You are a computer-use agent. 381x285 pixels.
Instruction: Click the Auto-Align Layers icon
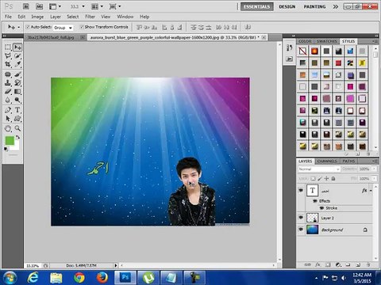click(248, 27)
